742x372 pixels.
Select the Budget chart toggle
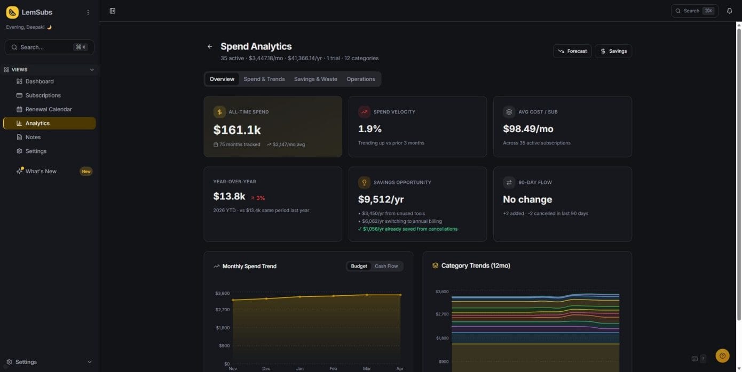tap(359, 266)
